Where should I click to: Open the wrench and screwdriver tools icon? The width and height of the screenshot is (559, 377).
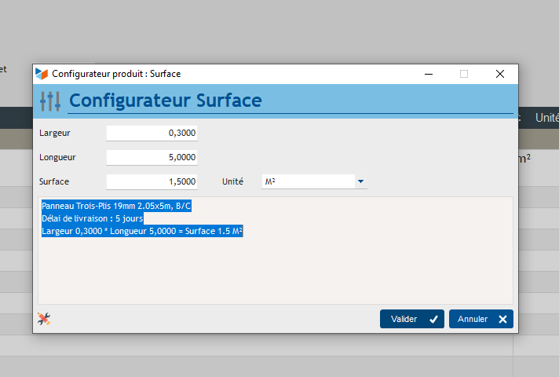[x=44, y=319]
